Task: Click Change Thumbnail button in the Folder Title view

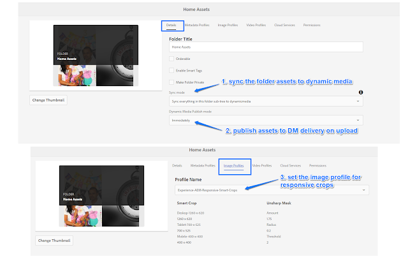Action: [48, 100]
